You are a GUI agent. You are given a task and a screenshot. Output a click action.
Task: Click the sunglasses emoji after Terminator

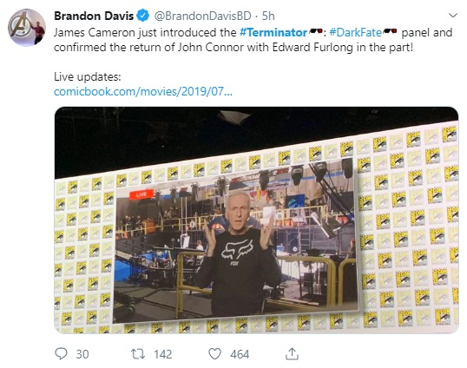(x=316, y=31)
